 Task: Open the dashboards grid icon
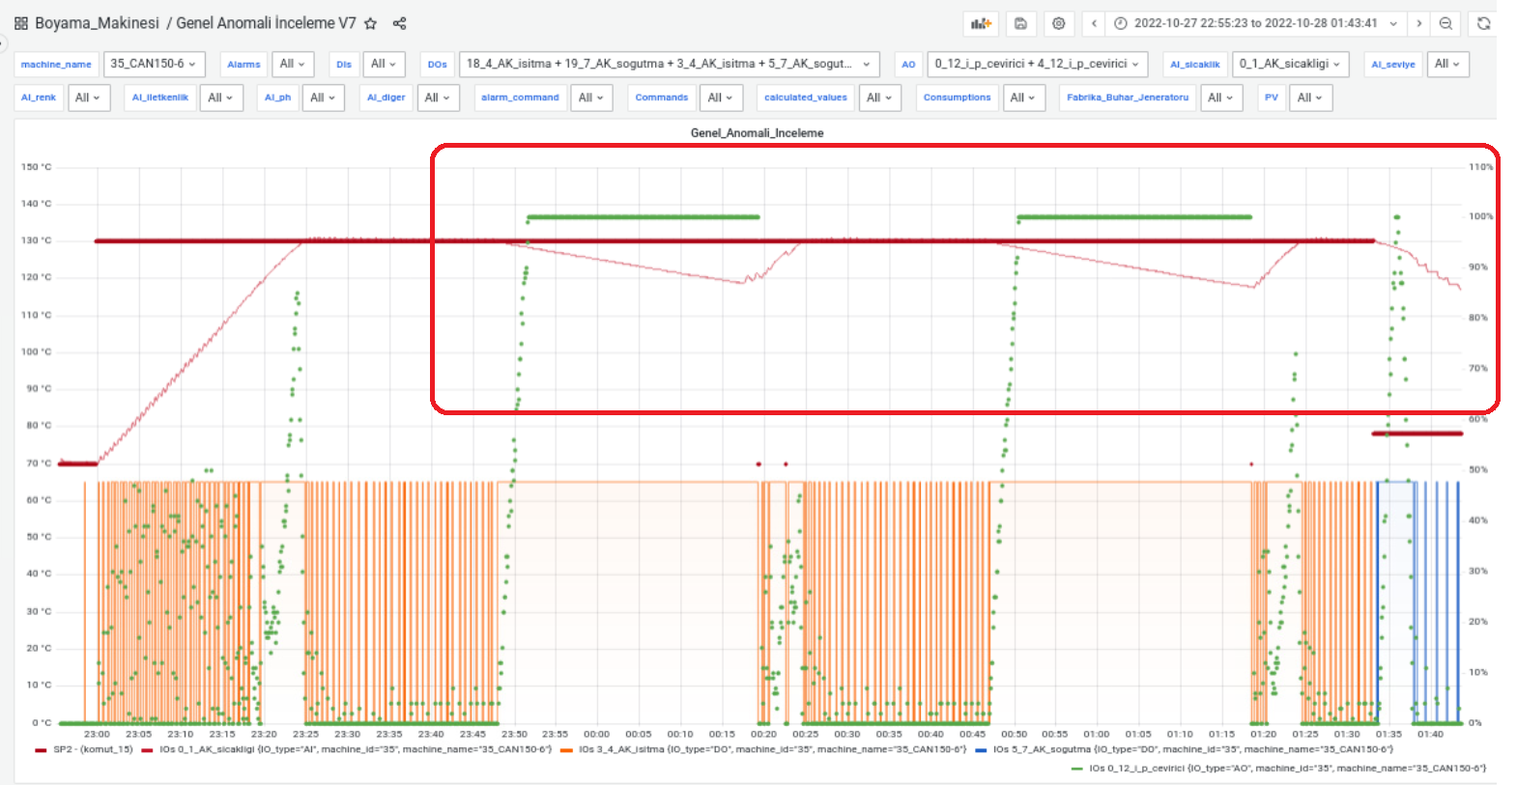[21, 23]
